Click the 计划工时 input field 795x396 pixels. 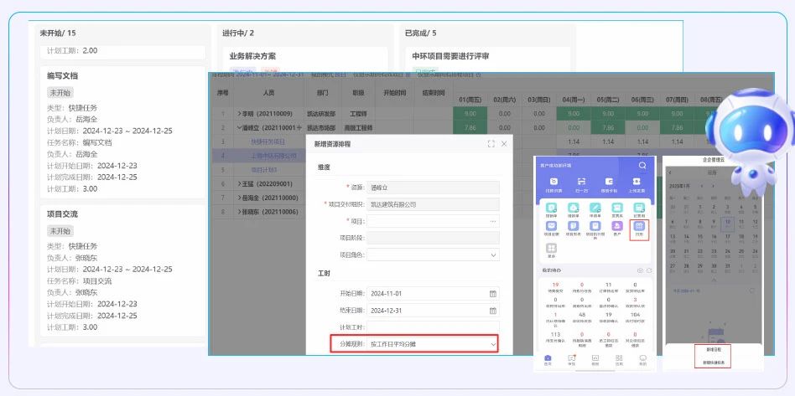click(x=434, y=327)
